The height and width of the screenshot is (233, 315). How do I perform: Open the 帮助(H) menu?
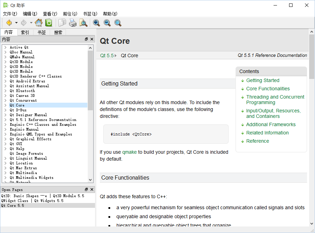tap(110, 14)
